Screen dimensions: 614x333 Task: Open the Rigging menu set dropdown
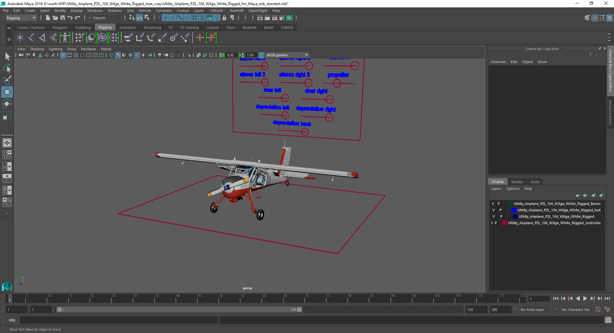point(21,18)
